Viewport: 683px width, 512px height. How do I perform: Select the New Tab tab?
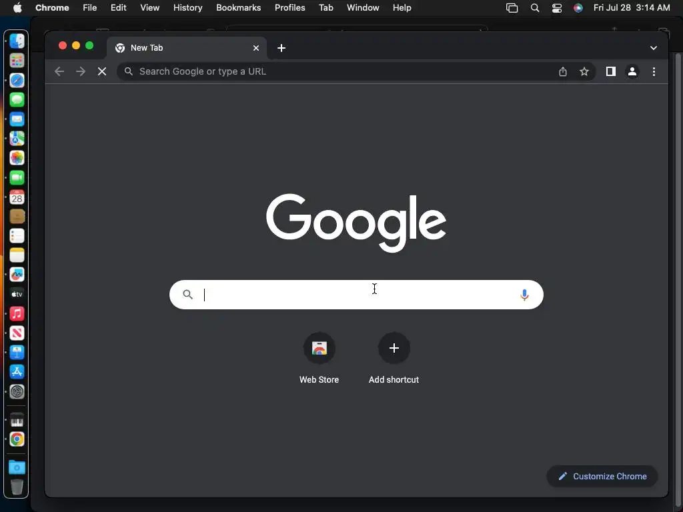(x=185, y=48)
